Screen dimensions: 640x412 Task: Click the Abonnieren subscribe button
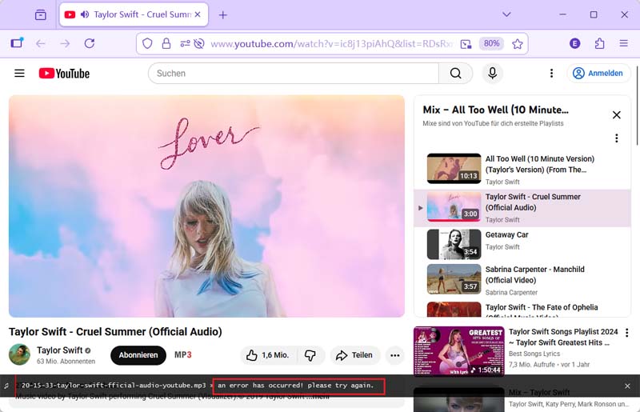[x=138, y=355]
